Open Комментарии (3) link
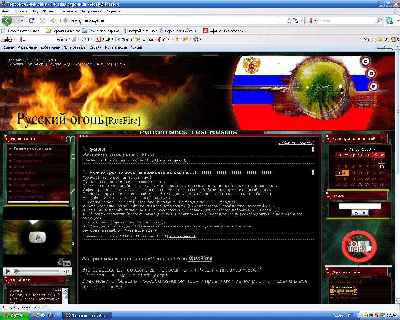400x320 pixels. pyautogui.click(x=183, y=236)
